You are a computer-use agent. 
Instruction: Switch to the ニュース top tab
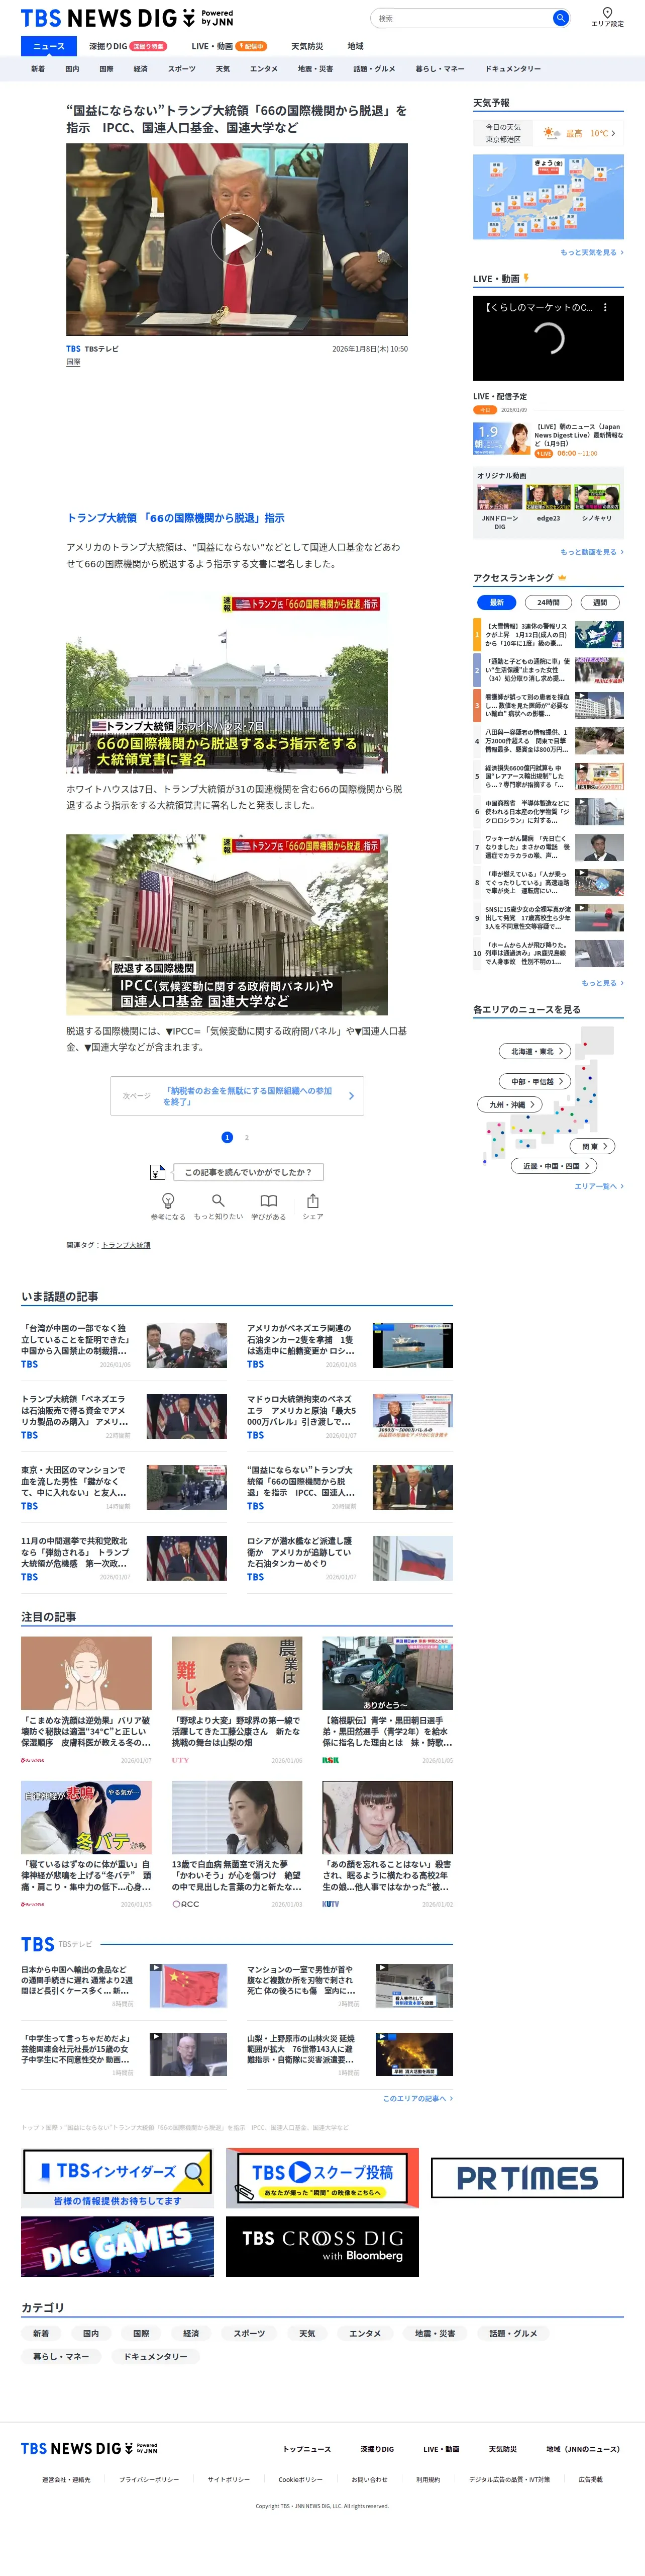pos(49,46)
